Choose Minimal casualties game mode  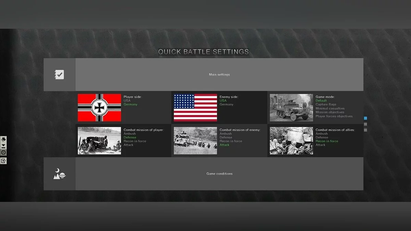(x=330, y=108)
